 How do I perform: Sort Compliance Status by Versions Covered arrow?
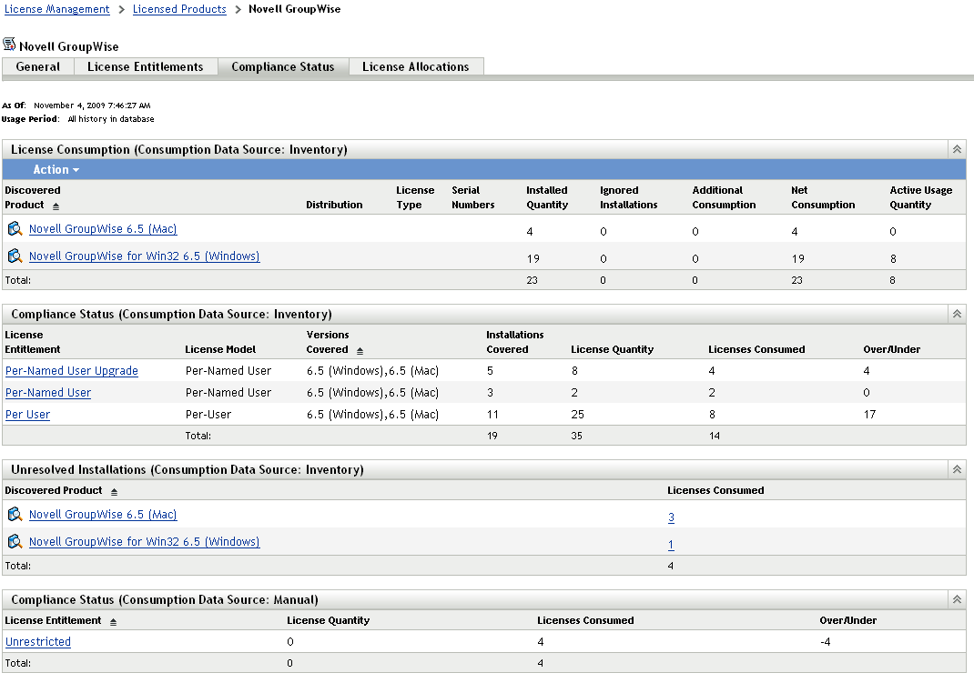click(360, 351)
